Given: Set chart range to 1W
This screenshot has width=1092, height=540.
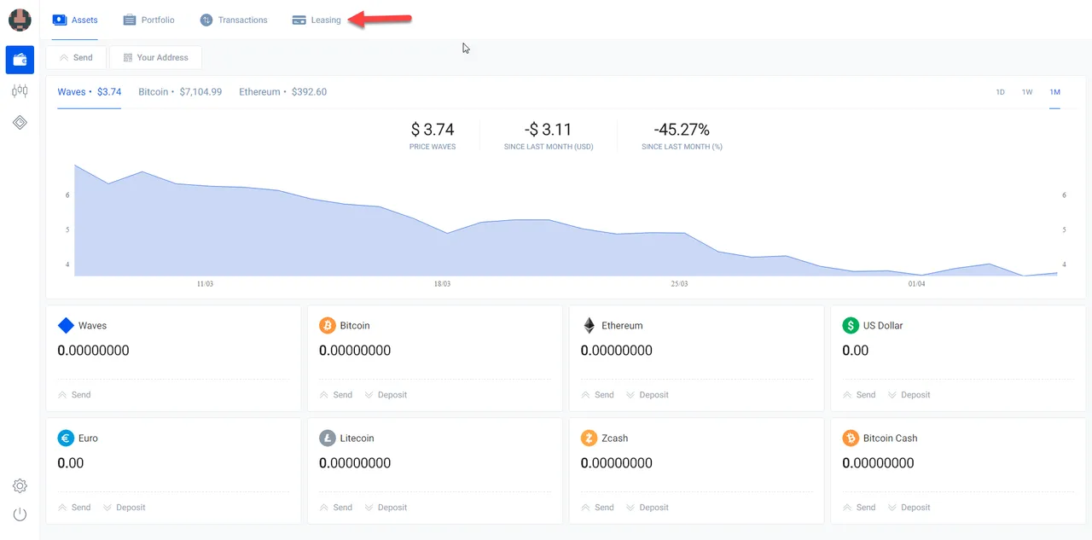Looking at the screenshot, I should pyautogui.click(x=1027, y=92).
